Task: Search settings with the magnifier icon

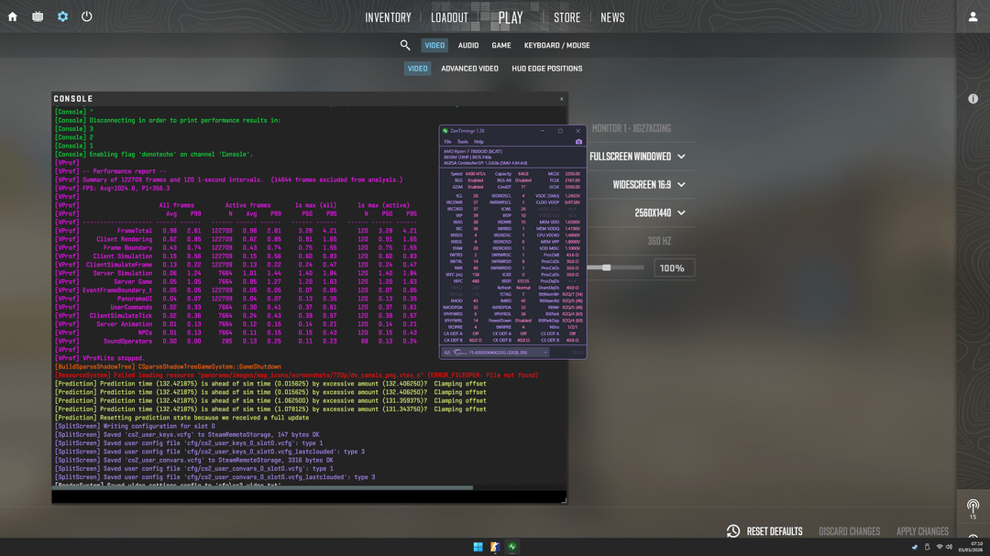Action: pyautogui.click(x=405, y=46)
